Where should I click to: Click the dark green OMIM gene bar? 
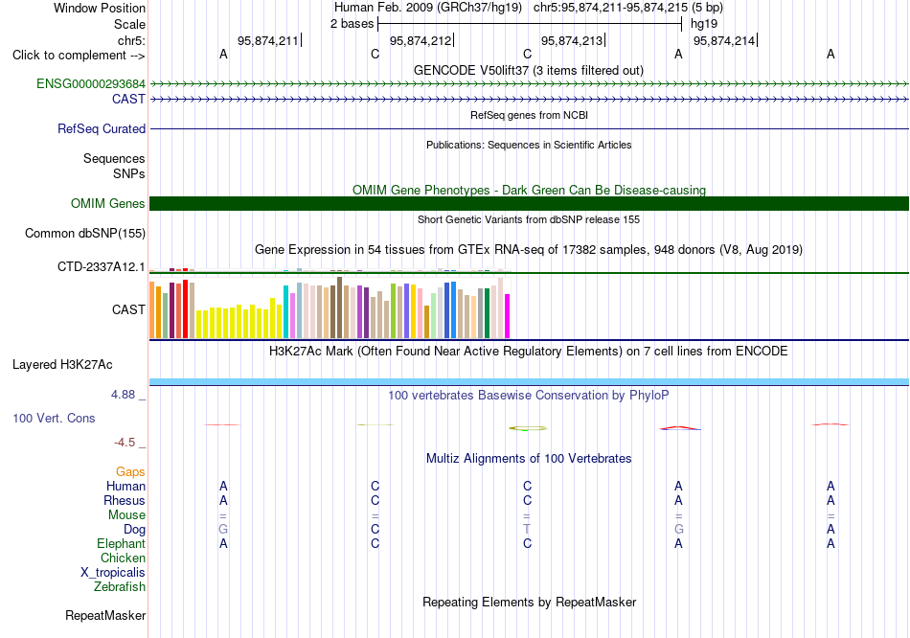click(x=529, y=204)
